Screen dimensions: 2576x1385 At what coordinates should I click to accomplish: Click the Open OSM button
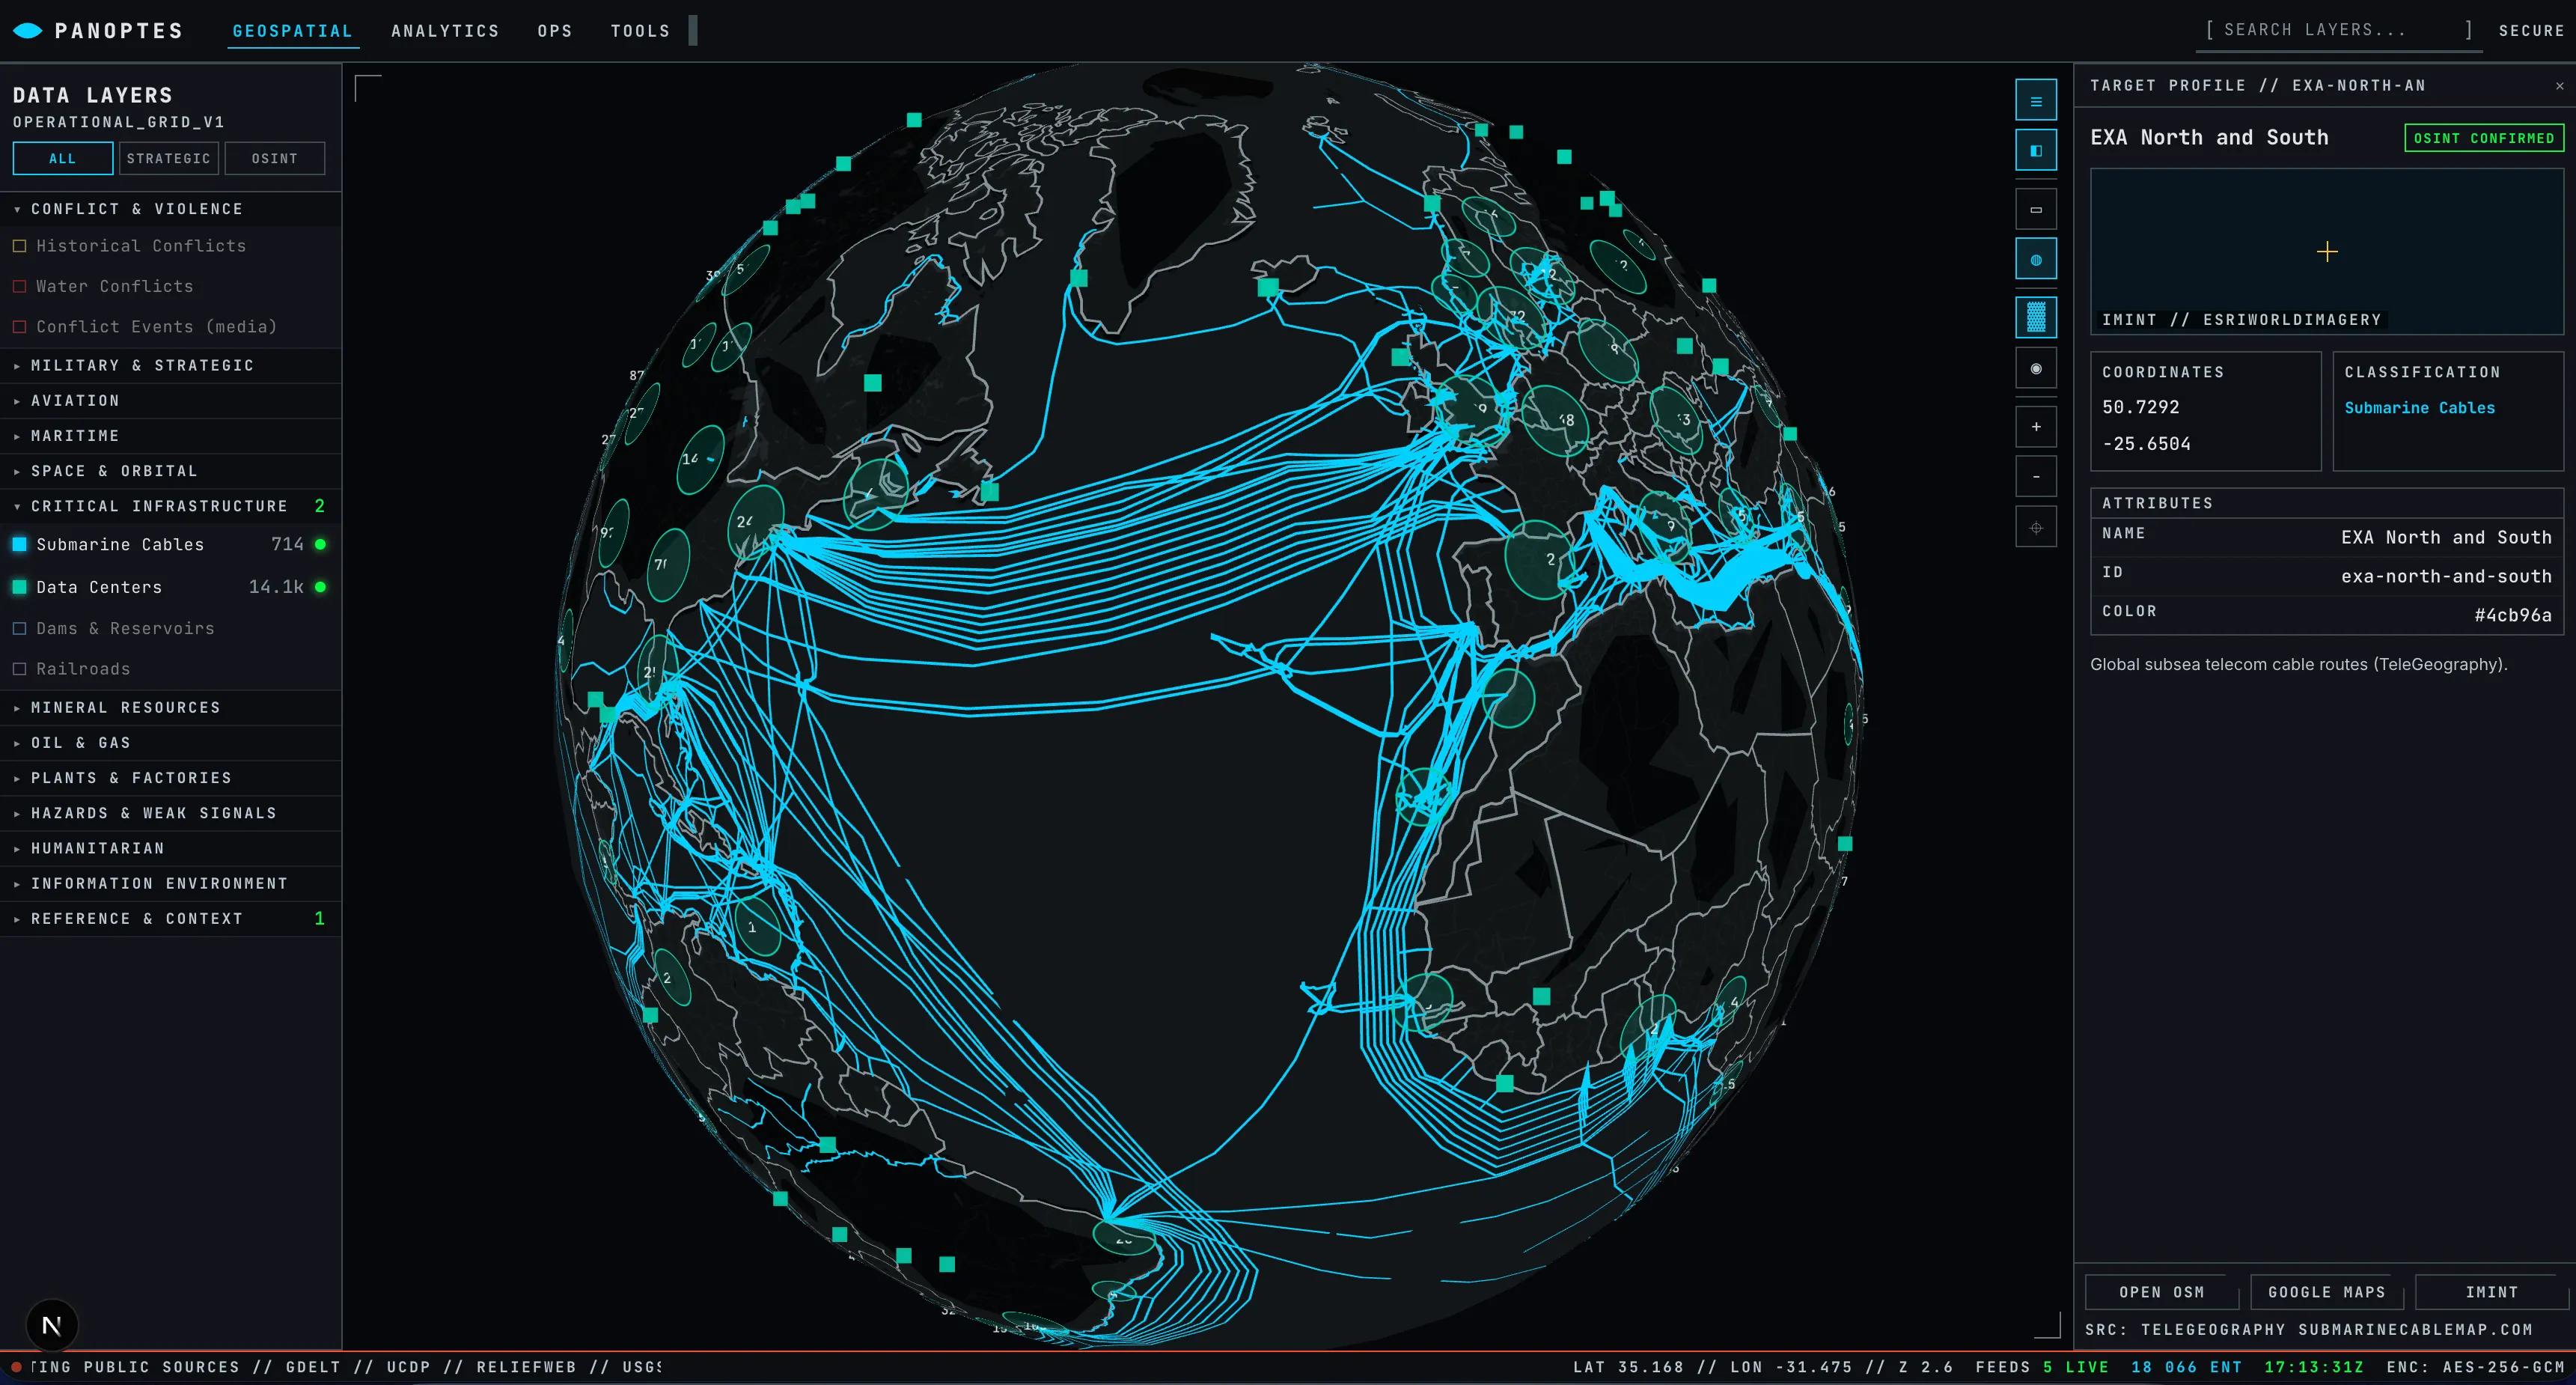(2161, 1292)
